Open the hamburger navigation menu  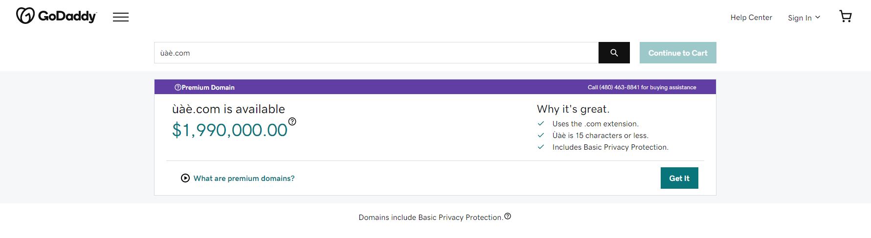pos(121,18)
